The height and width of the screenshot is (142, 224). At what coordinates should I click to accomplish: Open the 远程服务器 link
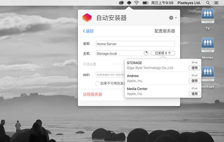coord(93,95)
